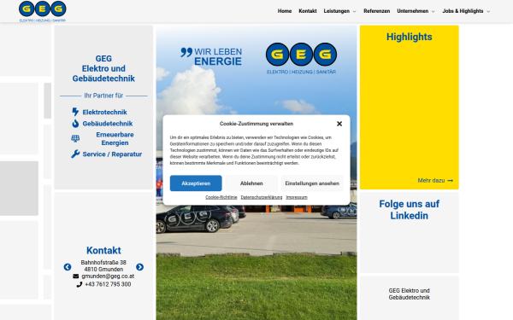The height and width of the screenshot is (320, 513).
Task: Click the email envelope icon
Action: 76,276
